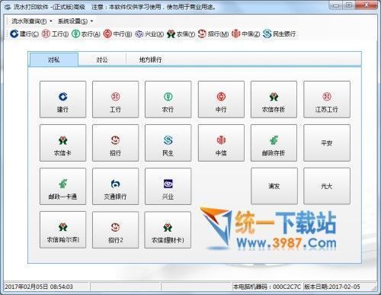The width and height of the screenshot is (381, 295).
Task: Switch to the 对公 tab
Action: (102, 59)
